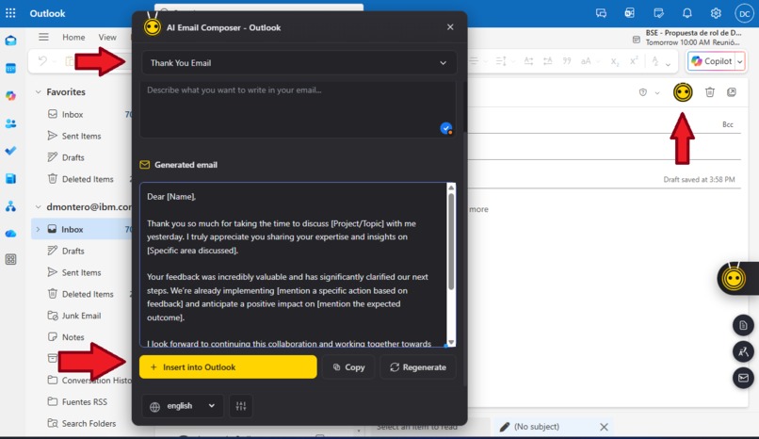The width and height of the screenshot is (759, 439).
Task: Copy the generated email
Action: point(348,366)
